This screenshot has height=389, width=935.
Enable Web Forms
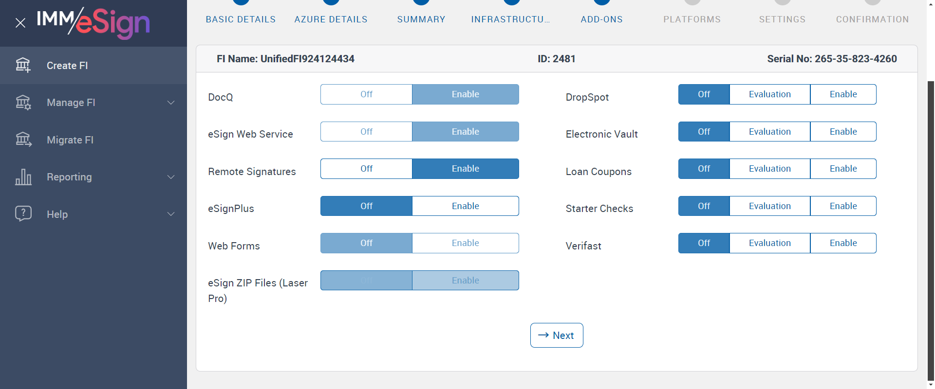point(466,243)
